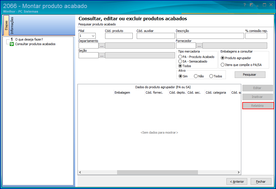Open the Filial dropdown
Image resolution: width=276 pixels, height=189 pixels.
[x=93, y=36]
